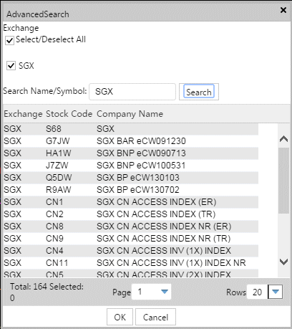
Task: Click the Search Name/Symbol input field
Action: point(132,92)
